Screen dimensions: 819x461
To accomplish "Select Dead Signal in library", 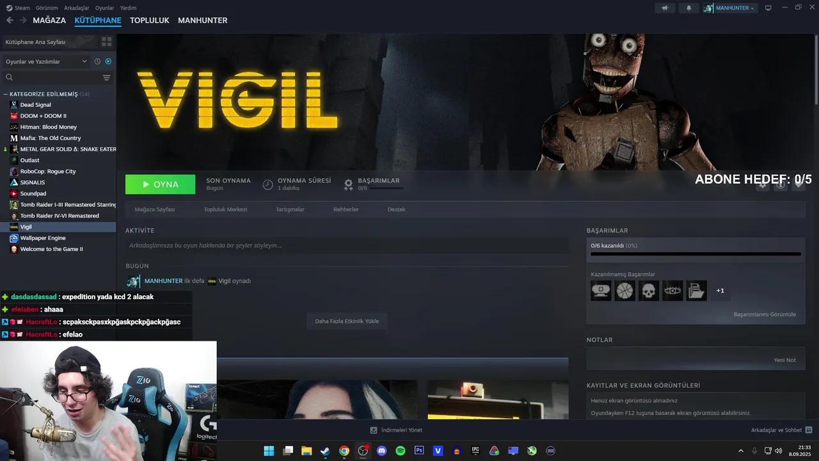I will [58, 104].
